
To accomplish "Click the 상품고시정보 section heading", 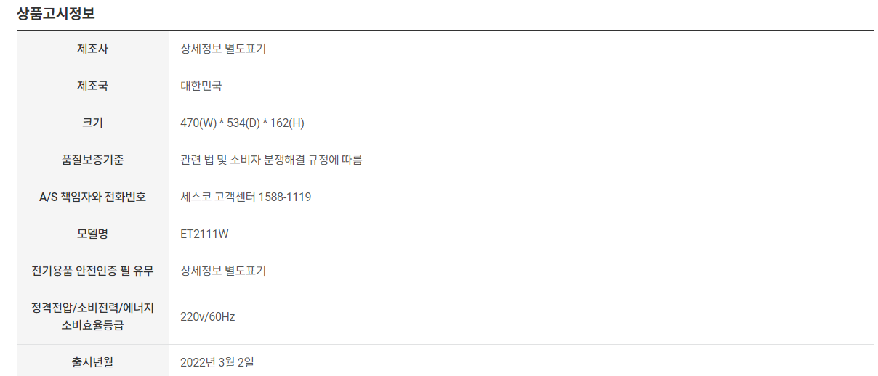I will [x=56, y=13].
